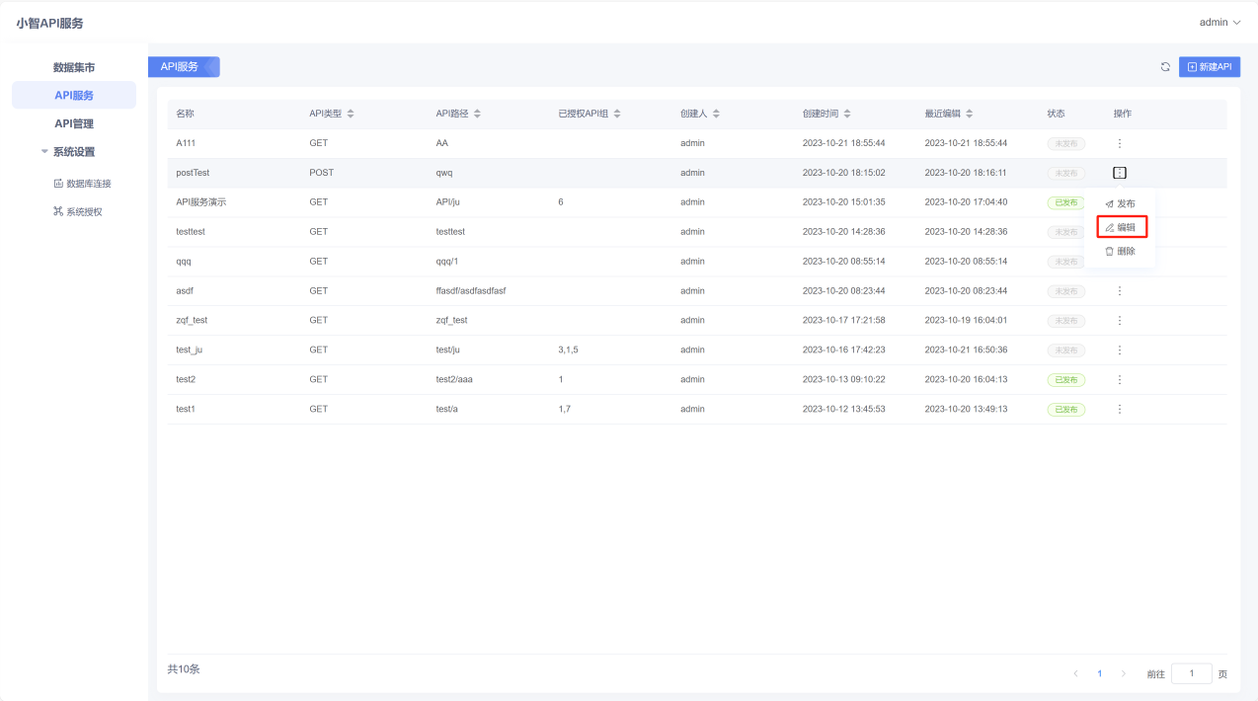Choose 发布 from the context menu
Viewport: 1258px width, 701px height.
pos(1120,203)
